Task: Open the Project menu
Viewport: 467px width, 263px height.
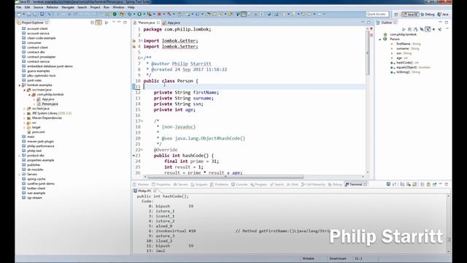Action: click(95, 7)
